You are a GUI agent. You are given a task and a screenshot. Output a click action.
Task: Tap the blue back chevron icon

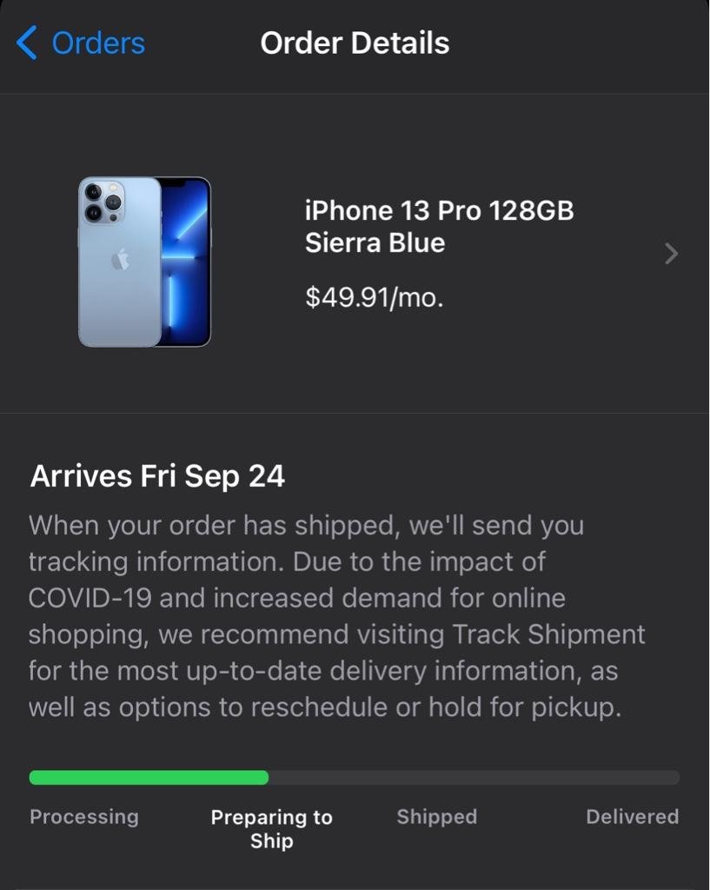[x=26, y=43]
